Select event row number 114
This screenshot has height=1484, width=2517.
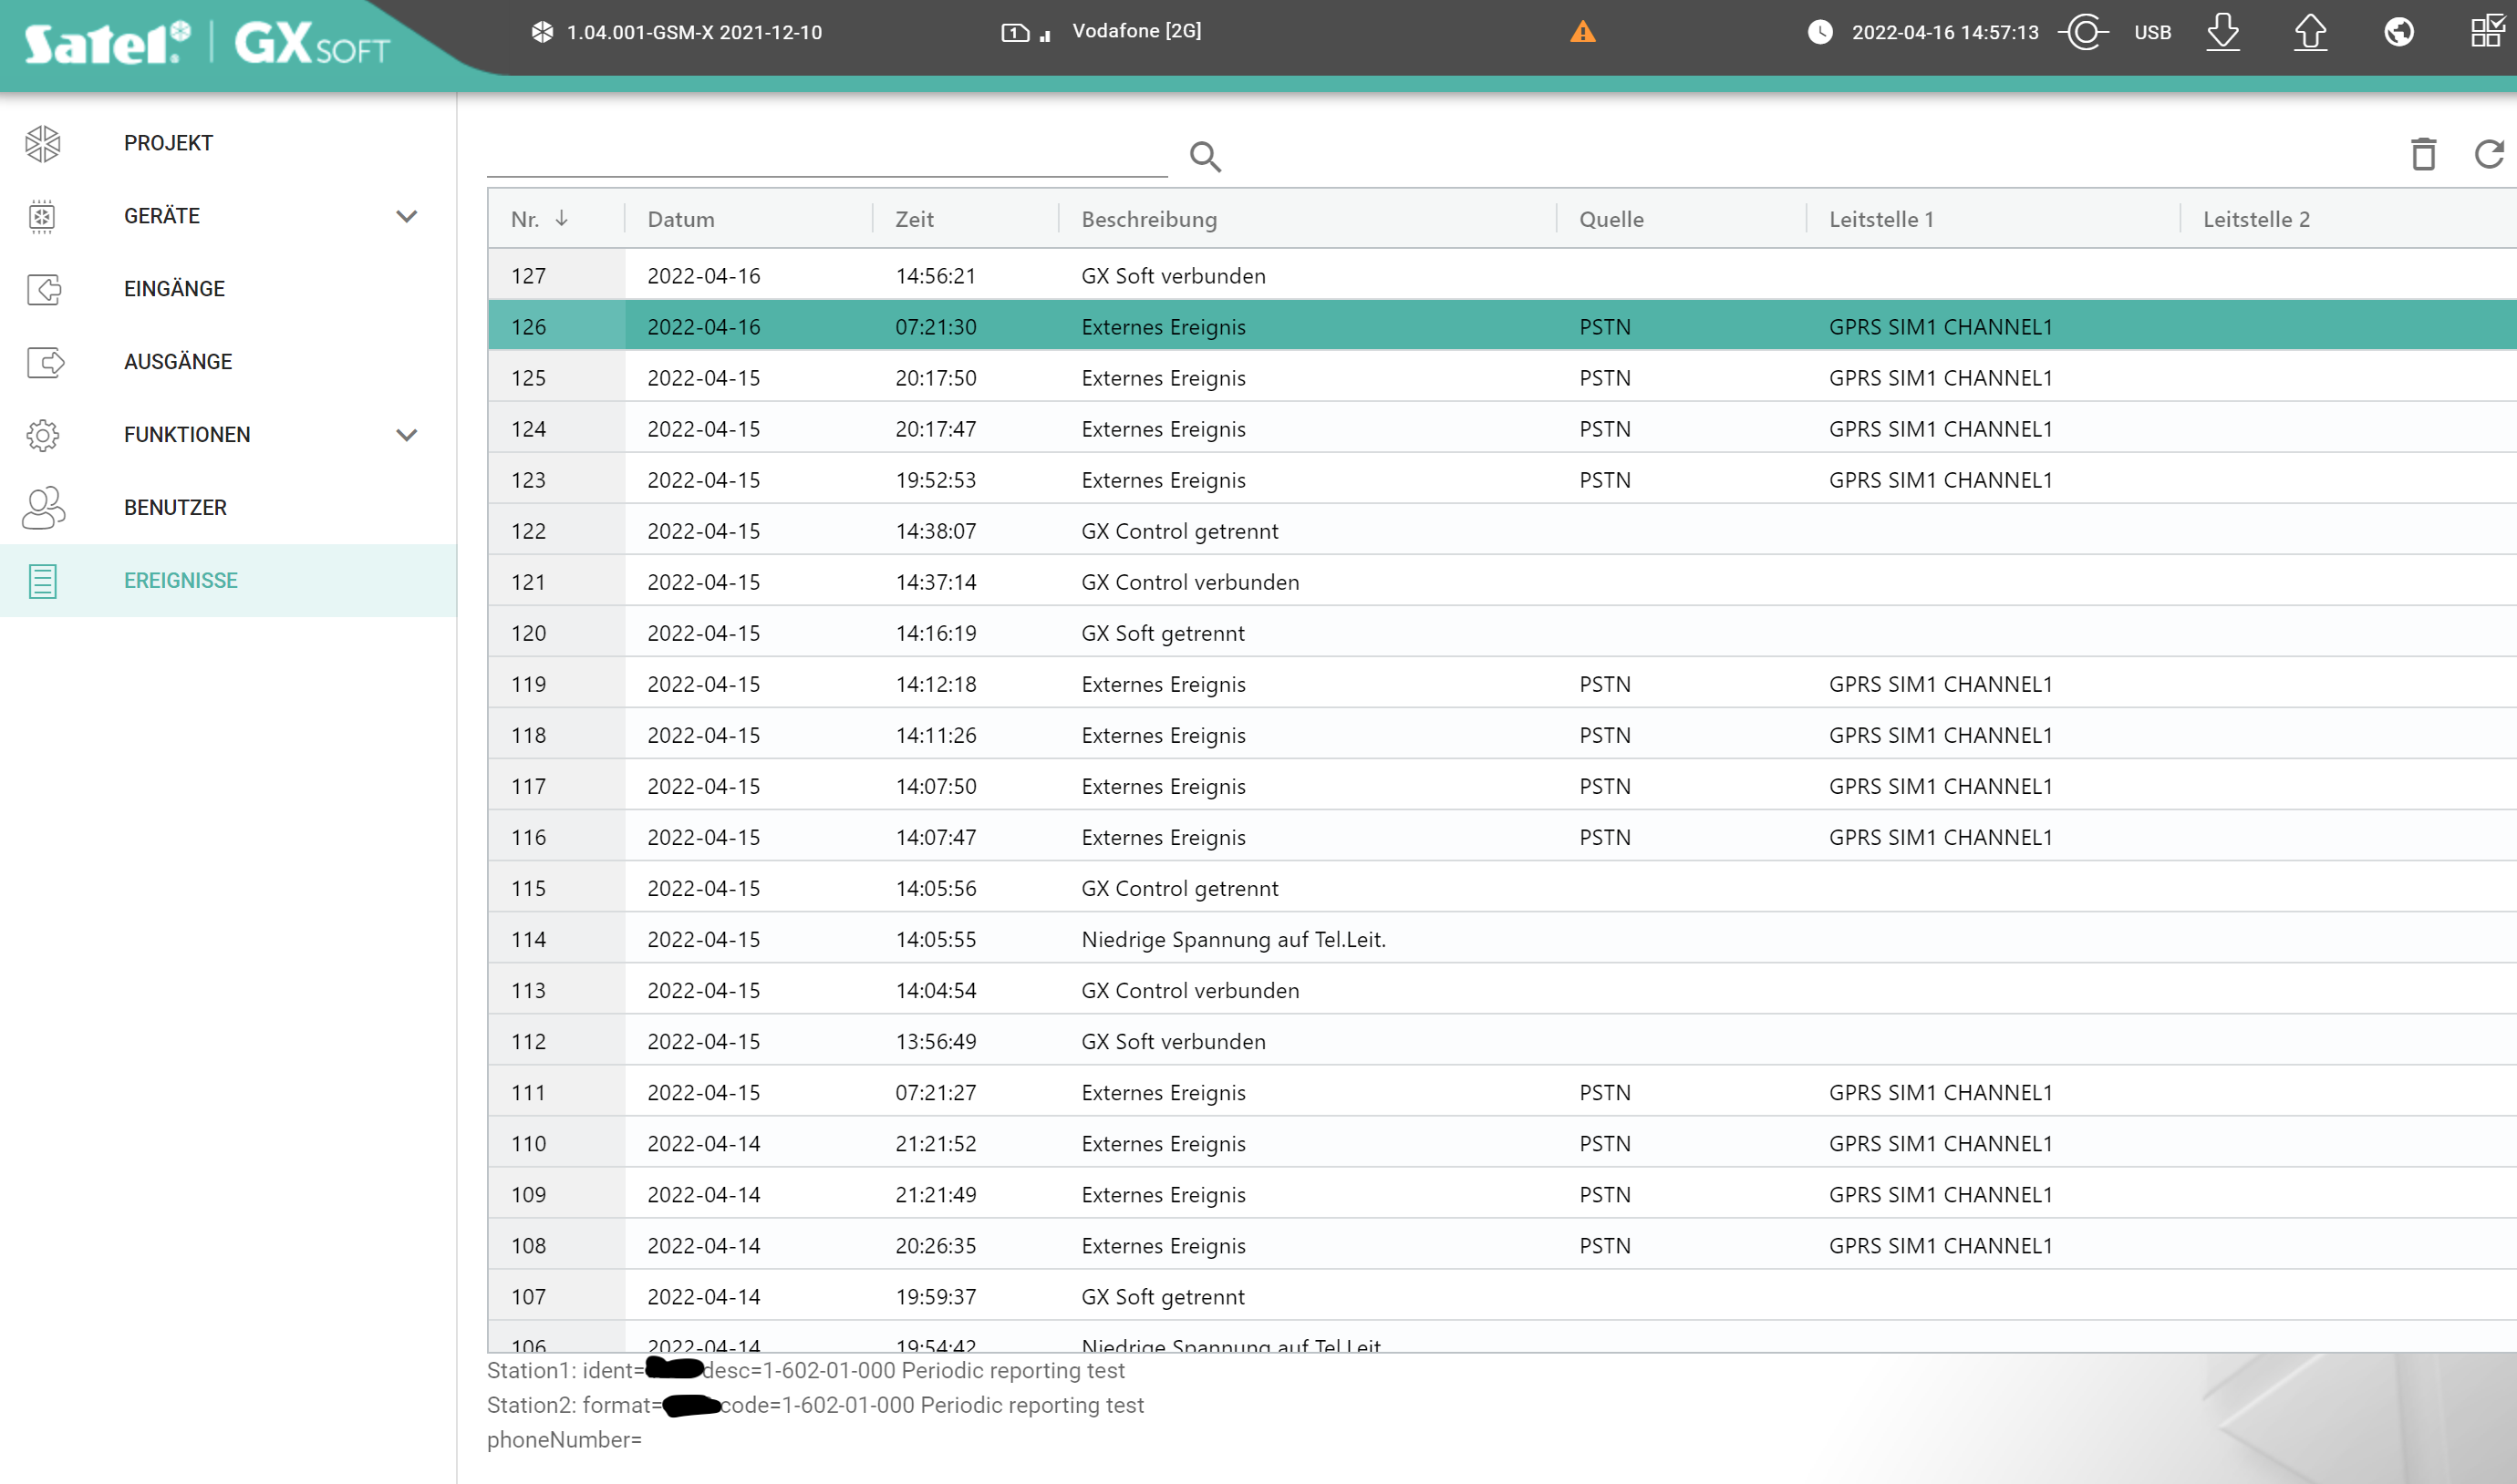click(x=1232, y=939)
